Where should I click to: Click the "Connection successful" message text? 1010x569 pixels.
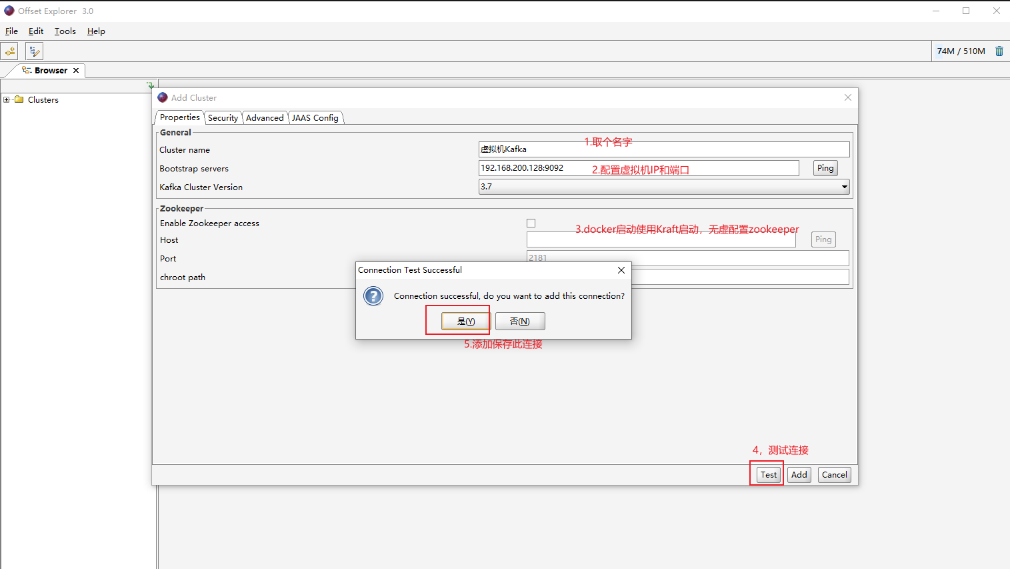coord(509,296)
